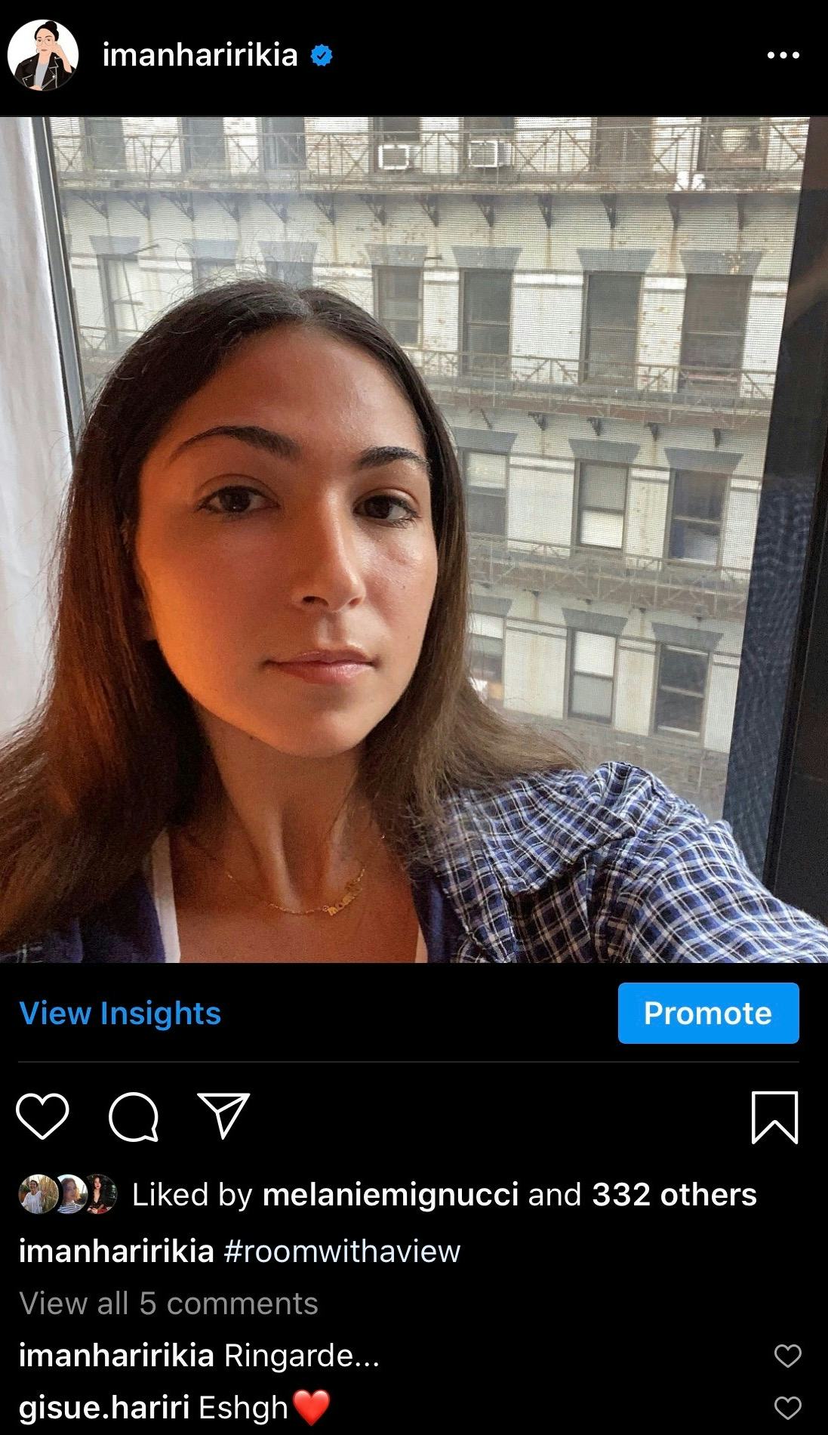Image resolution: width=828 pixels, height=1435 pixels.
Task: Like the post with heart icon
Action: click(x=42, y=1116)
